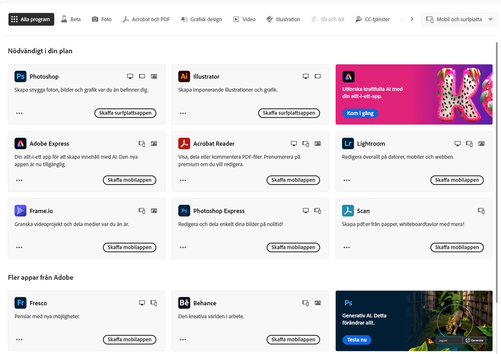
Task: Click Adobe Express icon in pink banner
Action: coord(348,77)
